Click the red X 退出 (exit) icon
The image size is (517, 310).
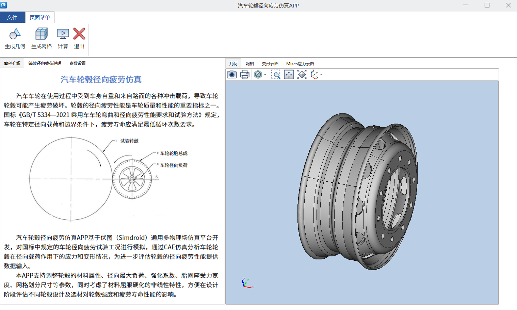[x=79, y=34]
